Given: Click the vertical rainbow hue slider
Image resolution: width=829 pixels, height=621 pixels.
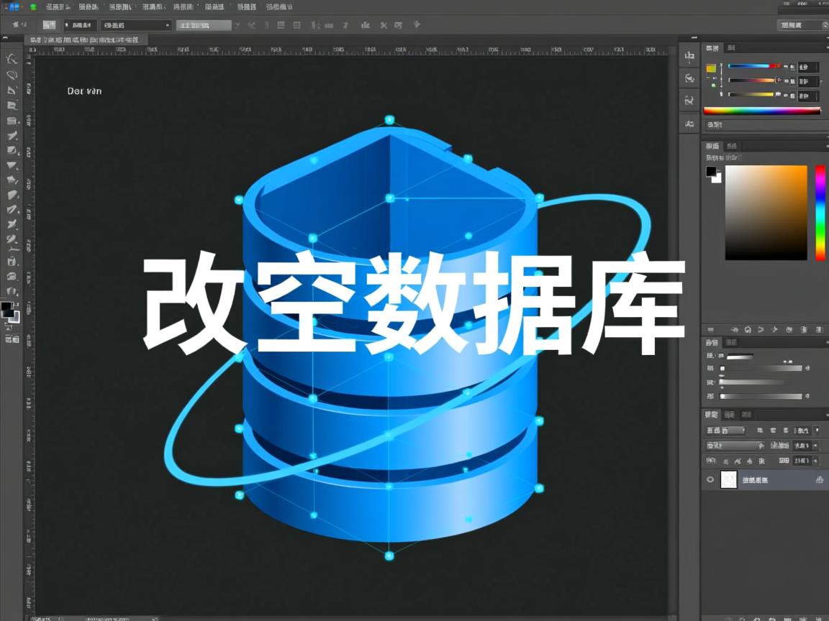Looking at the screenshot, I should [x=820, y=212].
